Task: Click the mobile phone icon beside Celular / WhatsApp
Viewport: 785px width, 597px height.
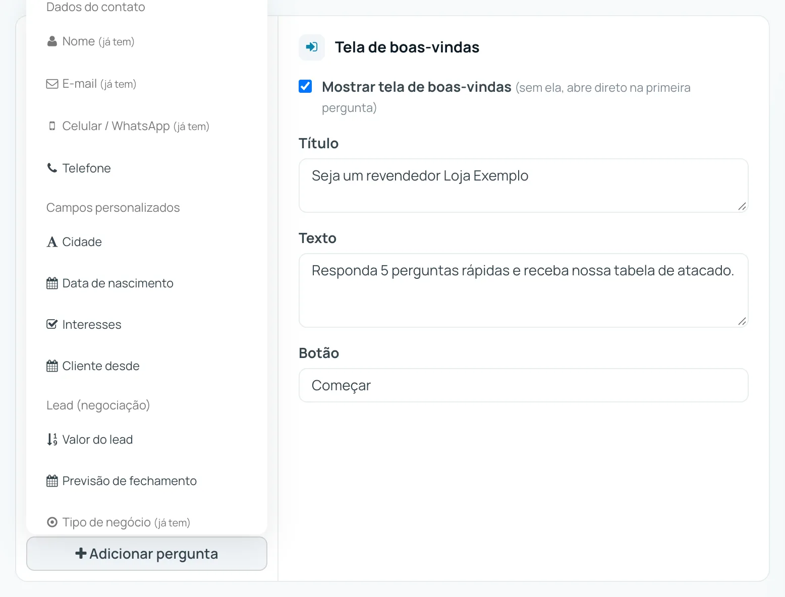Action: click(52, 126)
